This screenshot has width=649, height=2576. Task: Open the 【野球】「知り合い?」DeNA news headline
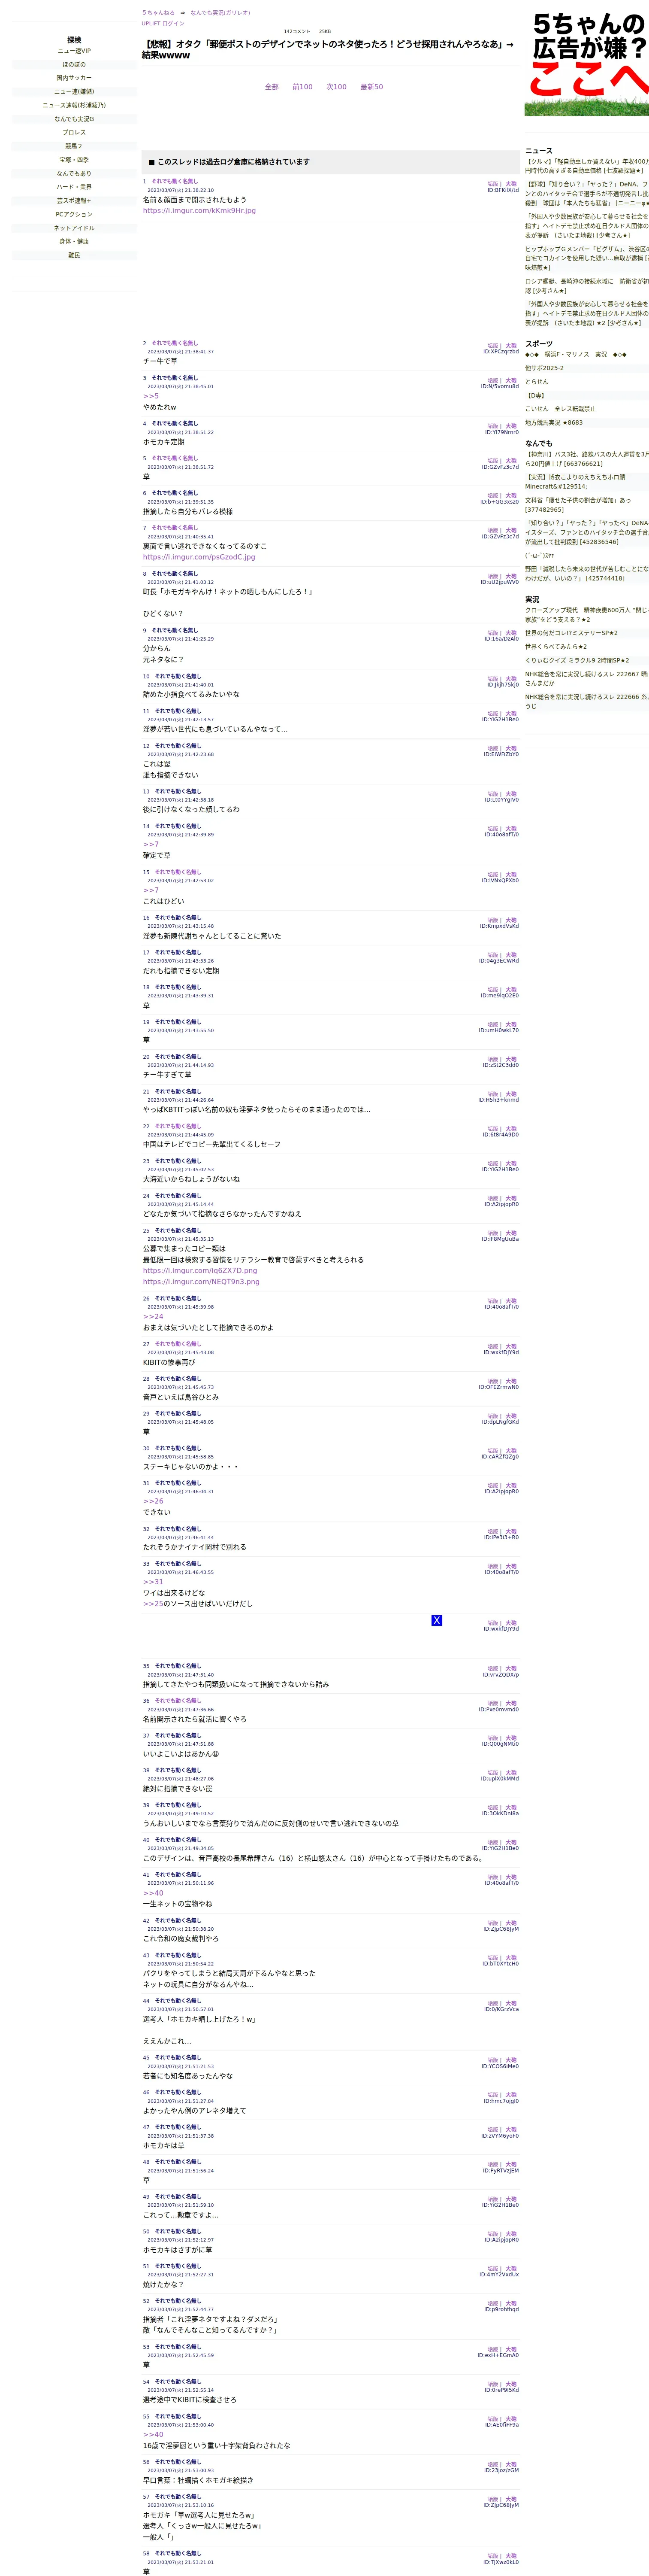pyautogui.click(x=587, y=193)
